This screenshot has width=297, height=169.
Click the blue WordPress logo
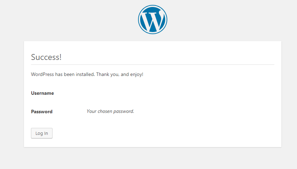[x=152, y=20]
